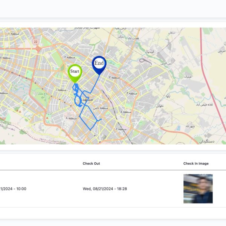Click the مشهد city label on the map
Image resolution: width=226 pixels, height=226 pixels.
click(x=87, y=99)
